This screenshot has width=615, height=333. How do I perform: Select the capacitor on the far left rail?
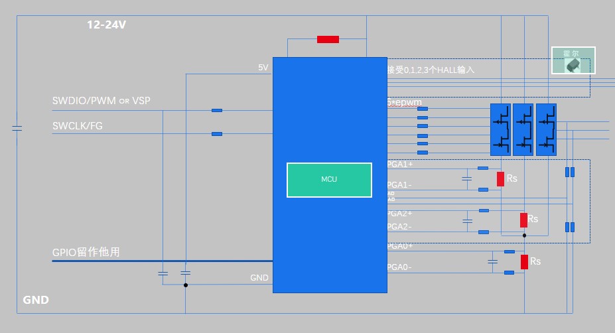point(17,128)
